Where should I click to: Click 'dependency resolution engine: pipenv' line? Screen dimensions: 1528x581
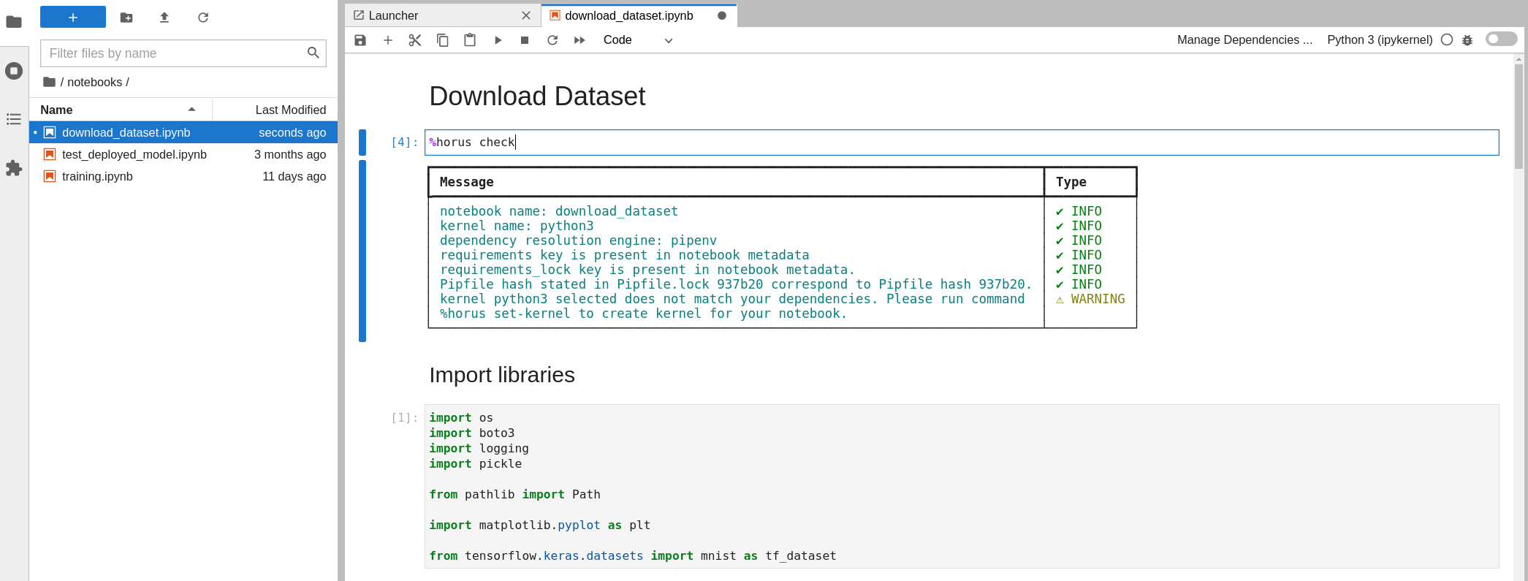(578, 240)
